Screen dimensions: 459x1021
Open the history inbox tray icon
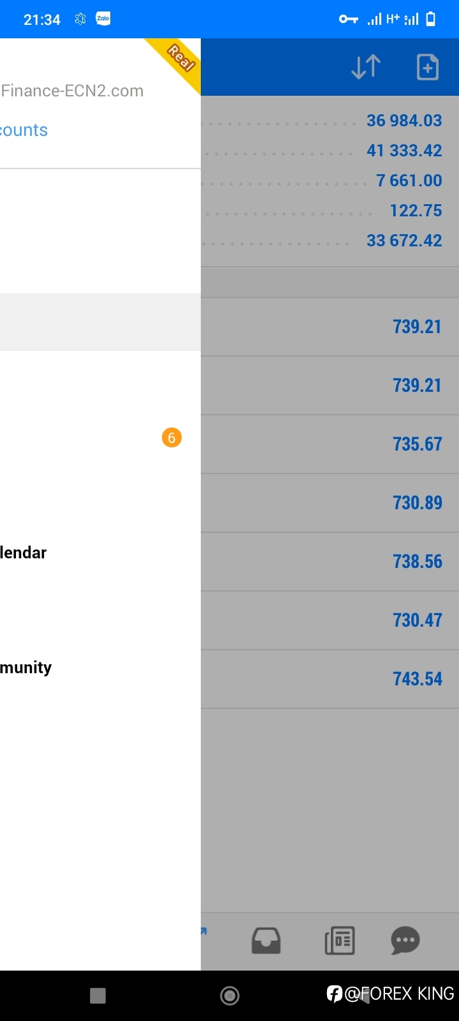click(x=266, y=941)
